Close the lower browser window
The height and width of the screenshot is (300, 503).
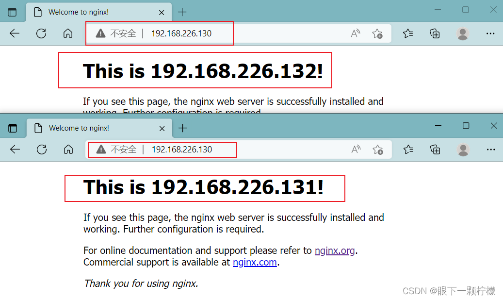[494, 126]
